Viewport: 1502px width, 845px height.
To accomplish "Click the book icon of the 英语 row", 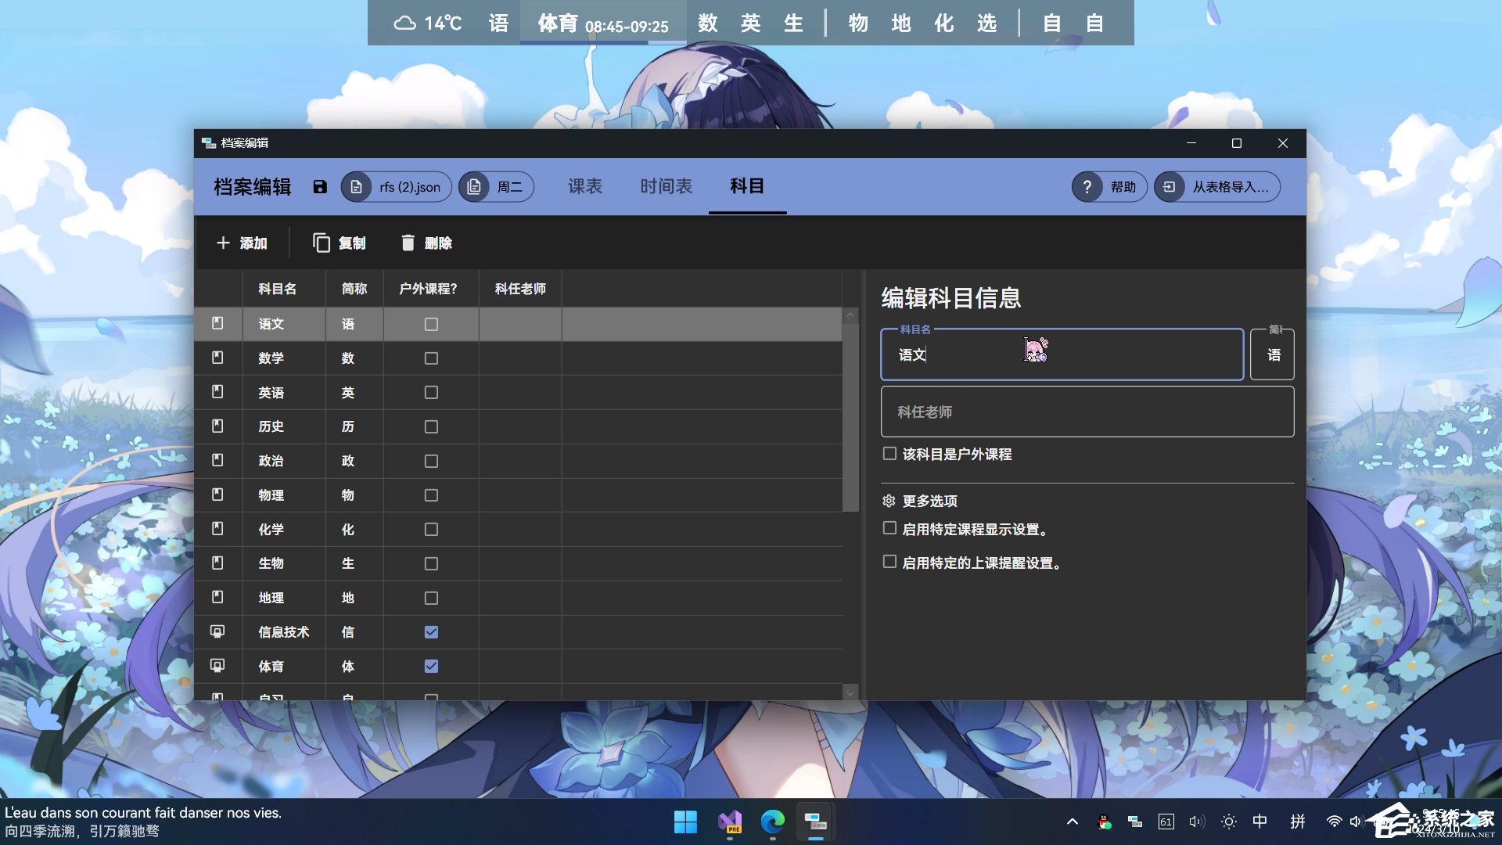I will (x=217, y=391).
